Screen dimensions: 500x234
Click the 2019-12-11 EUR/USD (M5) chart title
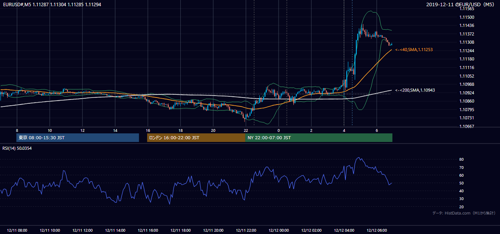[461, 5]
